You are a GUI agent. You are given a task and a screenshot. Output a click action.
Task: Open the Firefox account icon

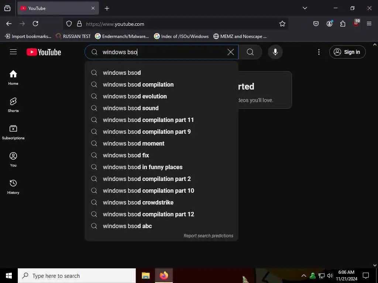click(x=329, y=24)
